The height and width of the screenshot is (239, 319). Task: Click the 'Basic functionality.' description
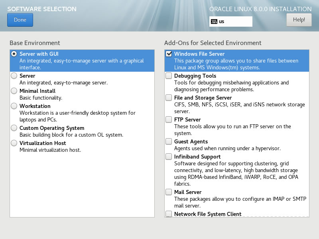(x=41, y=98)
